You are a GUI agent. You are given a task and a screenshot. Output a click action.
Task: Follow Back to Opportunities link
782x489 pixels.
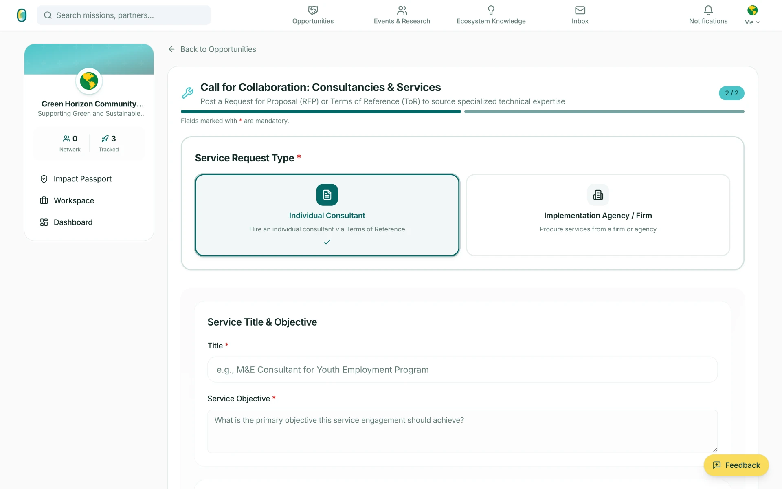click(218, 49)
